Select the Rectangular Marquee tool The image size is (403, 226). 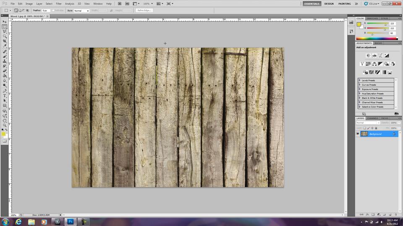(x=5, y=27)
